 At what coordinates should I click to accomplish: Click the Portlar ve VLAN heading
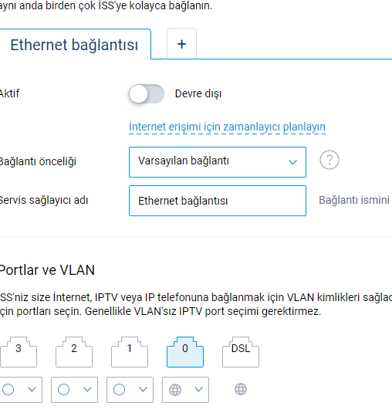pyautogui.click(x=47, y=269)
